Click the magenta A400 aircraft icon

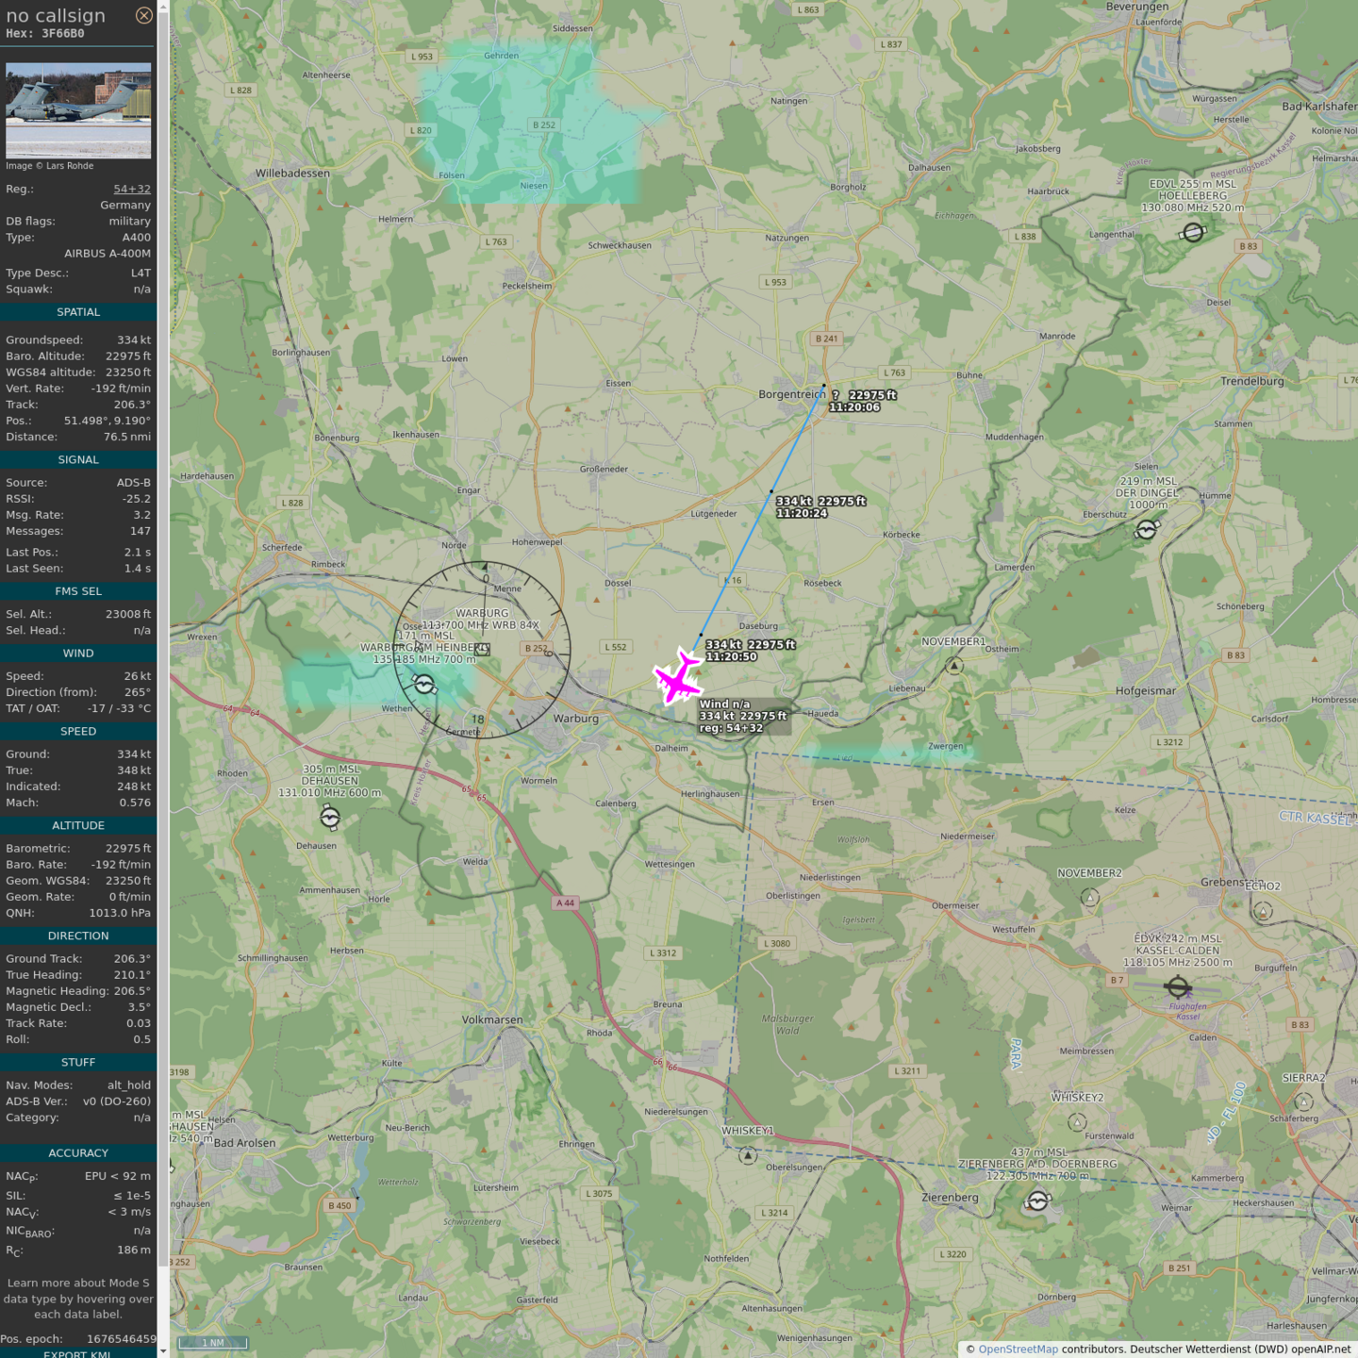pyautogui.click(x=677, y=677)
